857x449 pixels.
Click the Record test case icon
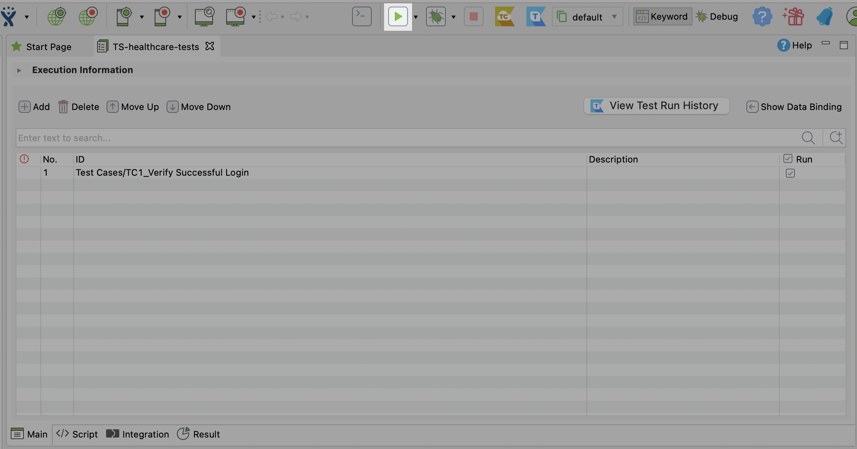pos(88,16)
